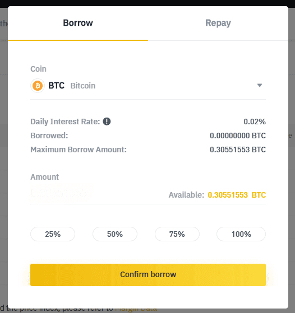Expand the coin selector dropdown arrow
This screenshot has width=295, height=313.
pyautogui.click(x=260, y=86)
